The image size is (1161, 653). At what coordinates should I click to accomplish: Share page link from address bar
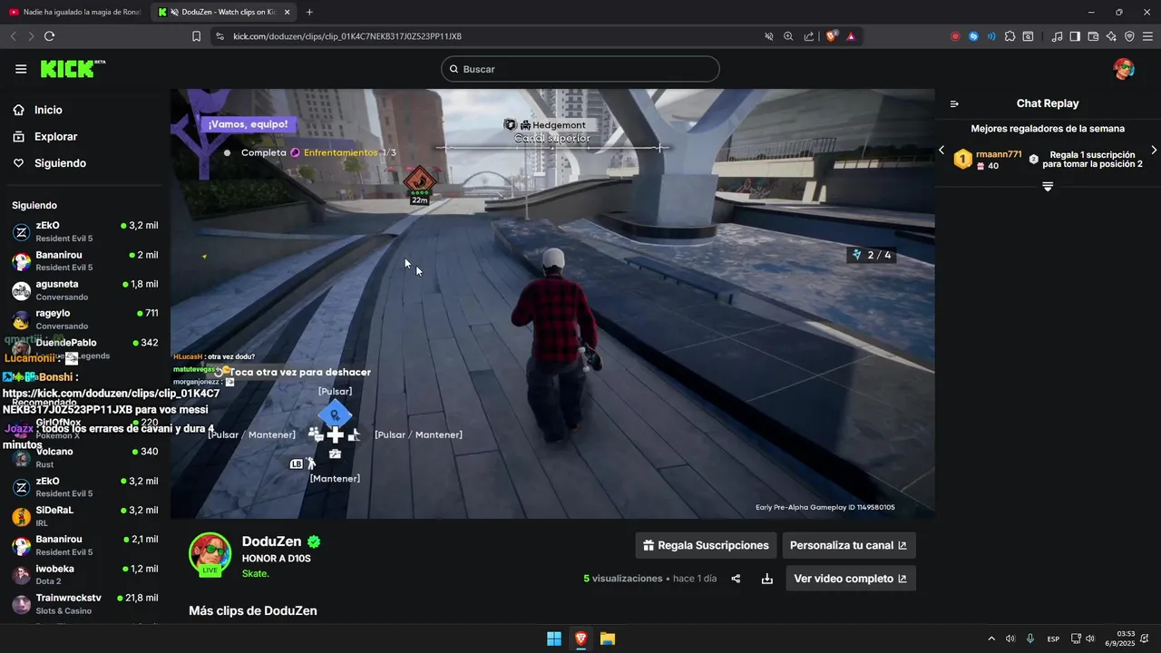pyautogui.click(x=808, y=36)
